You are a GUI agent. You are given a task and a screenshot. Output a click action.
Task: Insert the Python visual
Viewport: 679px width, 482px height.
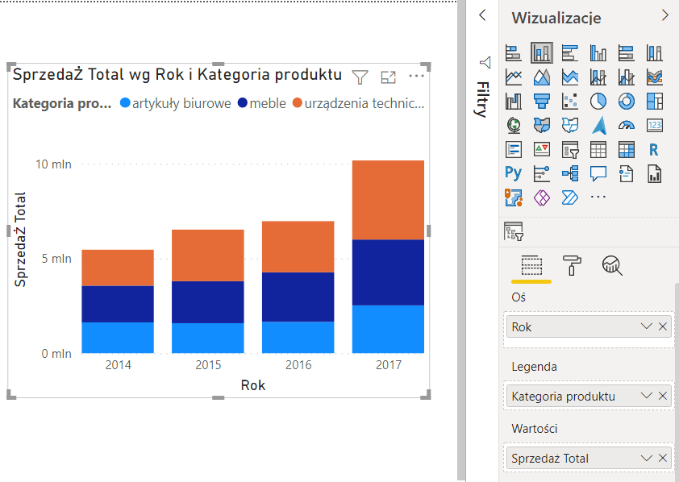pos(514,172)
